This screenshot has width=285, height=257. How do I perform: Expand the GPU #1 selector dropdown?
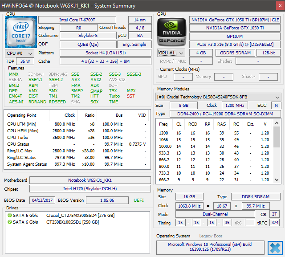click(171, 53)
